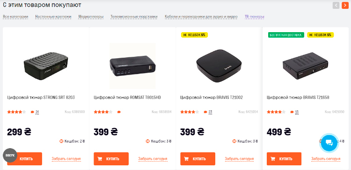351x170 pixels.
Task: Open the ТВ-тюнеры category tab
Action: pyautogui.click(x=254, y=16)
